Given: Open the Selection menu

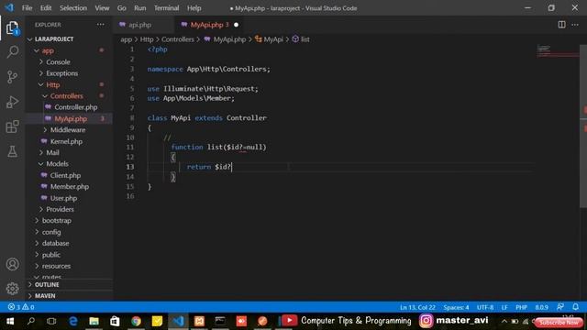Looking at the screenshot, I should (x=73, y=8).
